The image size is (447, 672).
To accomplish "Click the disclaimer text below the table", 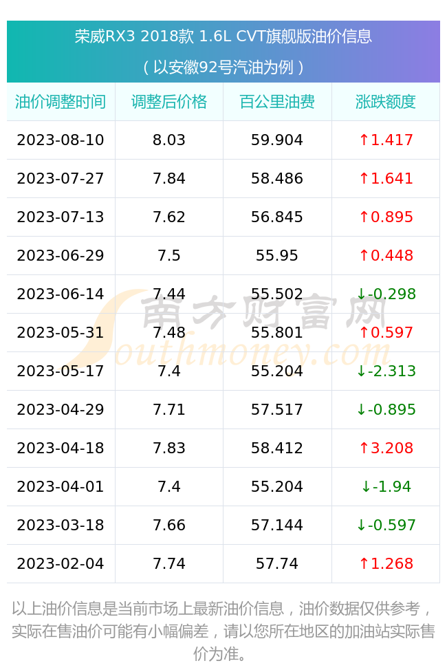I will coord(223,631).
